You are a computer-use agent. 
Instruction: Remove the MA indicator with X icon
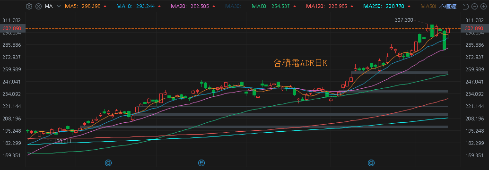[38, 6]
